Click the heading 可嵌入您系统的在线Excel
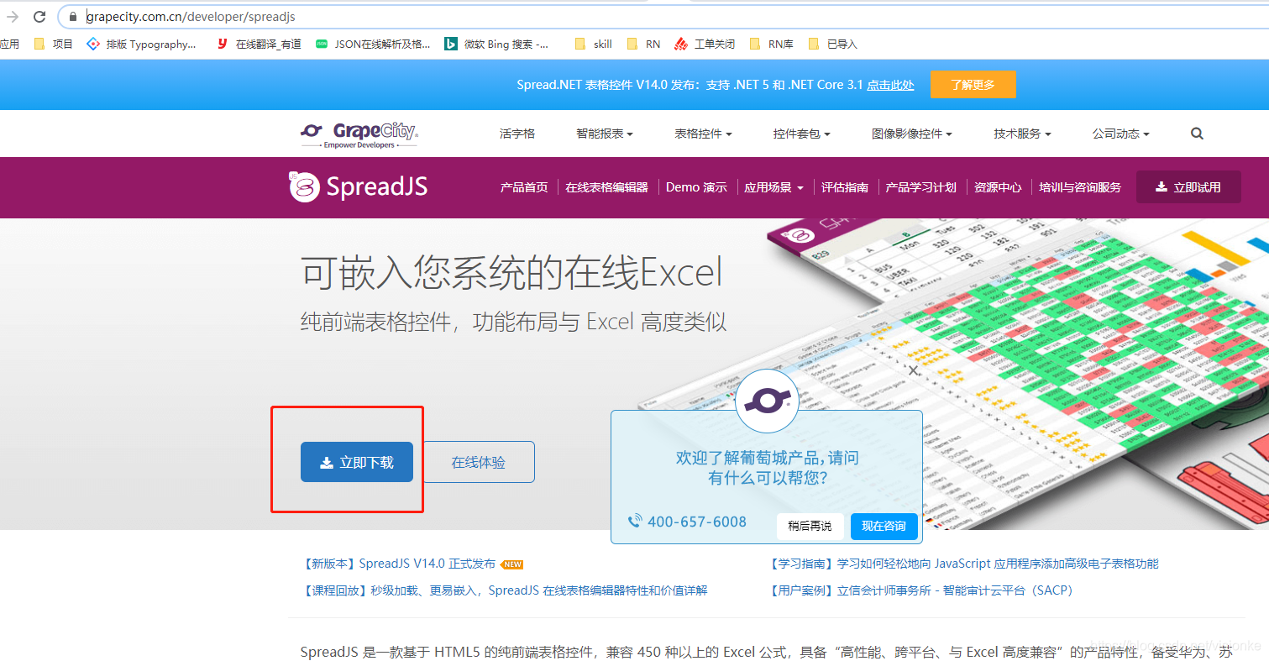Viewport: 1269px width, 661px height. 511,273
